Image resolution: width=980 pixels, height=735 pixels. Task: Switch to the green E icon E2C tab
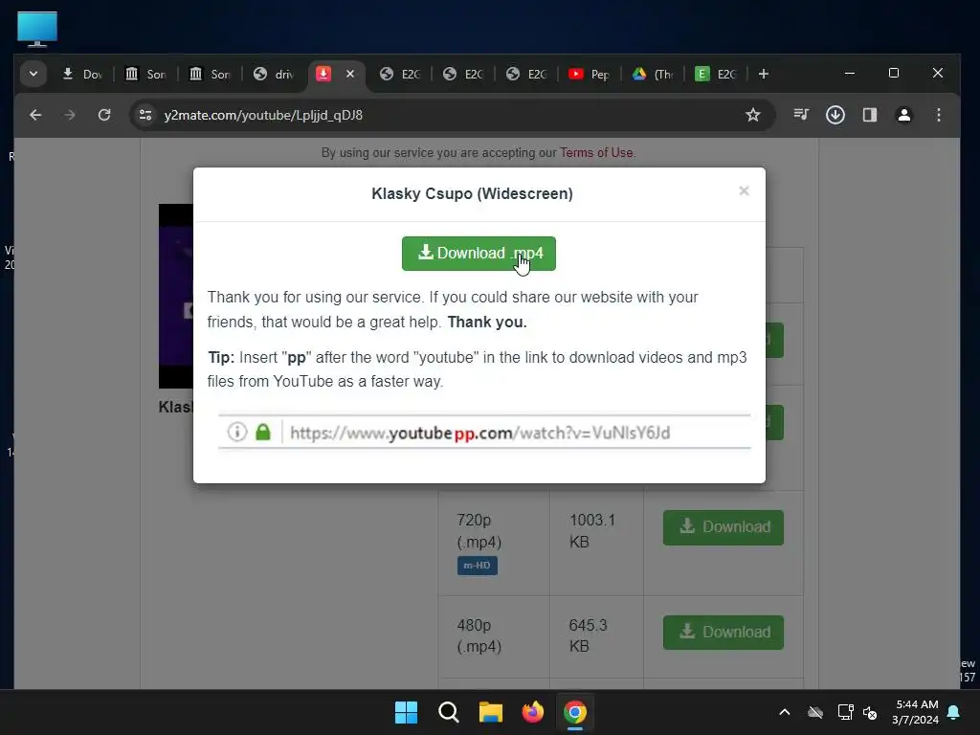tap(716, 75)
